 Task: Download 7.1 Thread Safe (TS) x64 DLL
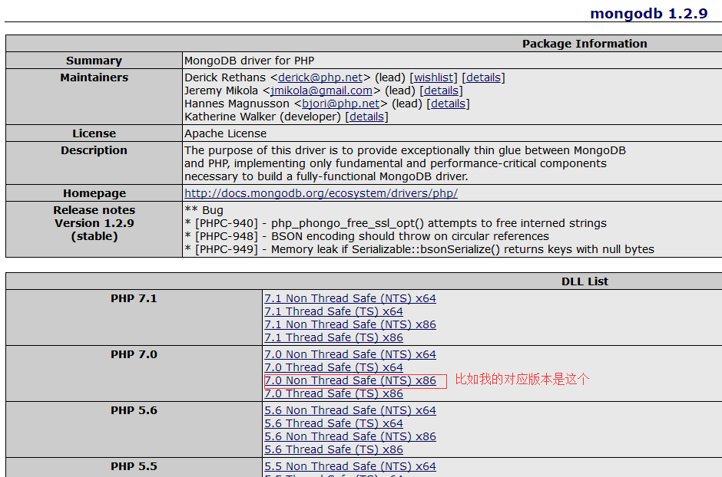coord(333,311)
